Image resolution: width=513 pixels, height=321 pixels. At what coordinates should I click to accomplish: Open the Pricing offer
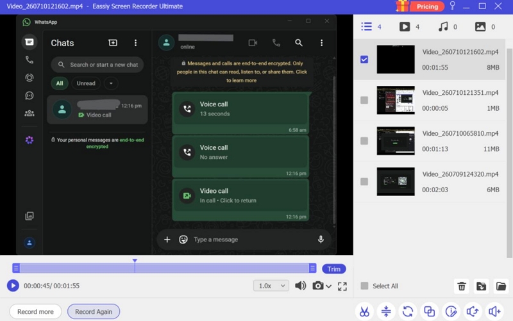(427, 6)
